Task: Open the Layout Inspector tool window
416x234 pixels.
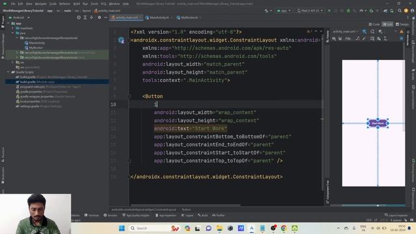Action: coord(396,215)
